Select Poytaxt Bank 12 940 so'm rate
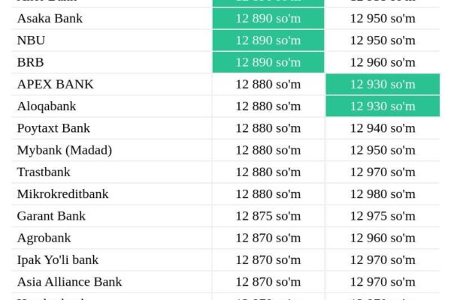The image size is (451, 300). (x=383, y=128)
